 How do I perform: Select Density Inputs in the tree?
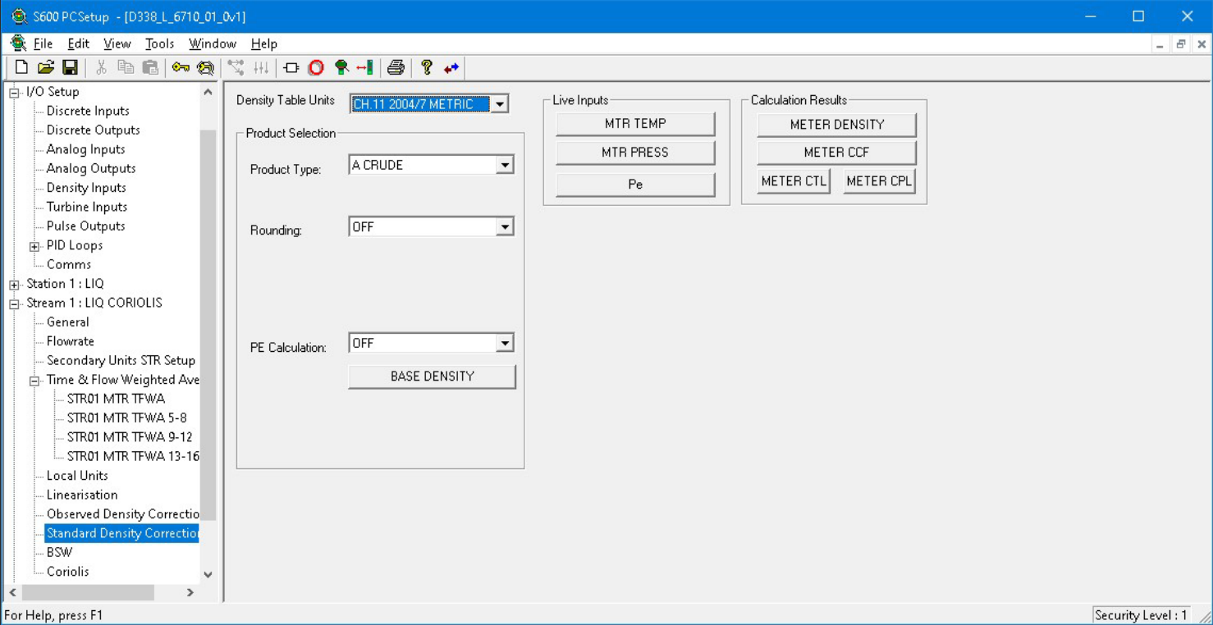(x=86, y=188)
